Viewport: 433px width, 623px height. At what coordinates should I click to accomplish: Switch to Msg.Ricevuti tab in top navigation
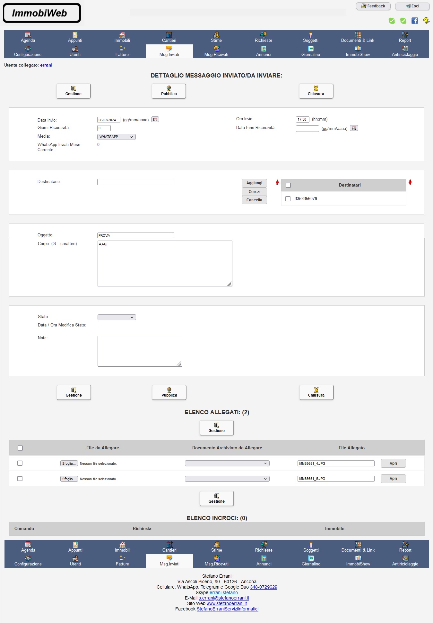click(x=216, y=51)
